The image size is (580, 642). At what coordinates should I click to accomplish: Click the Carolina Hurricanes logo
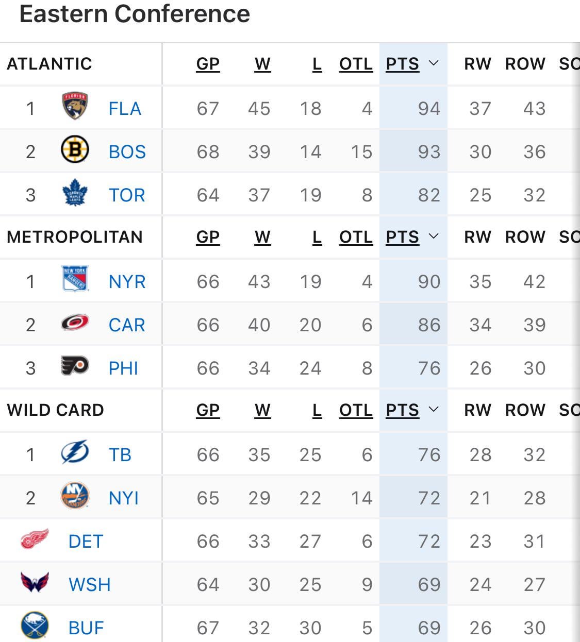point(75,323)
